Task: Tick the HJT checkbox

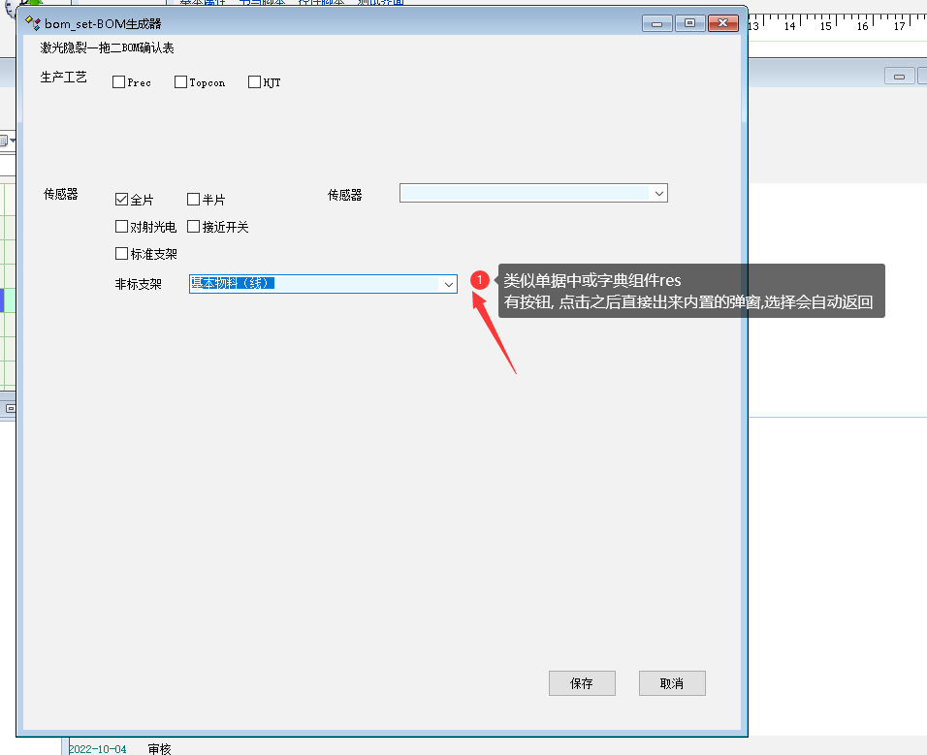Action: click(x=255, y=82)
